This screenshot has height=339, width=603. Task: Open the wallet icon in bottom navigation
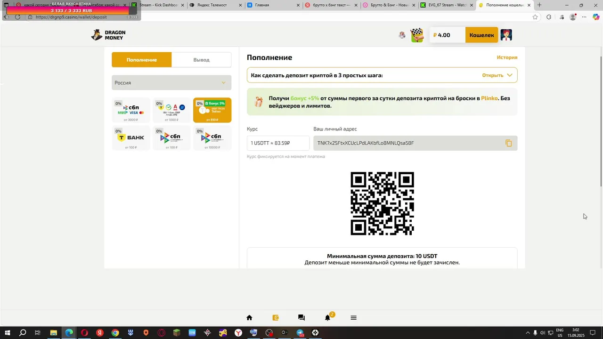pos(276,318)
